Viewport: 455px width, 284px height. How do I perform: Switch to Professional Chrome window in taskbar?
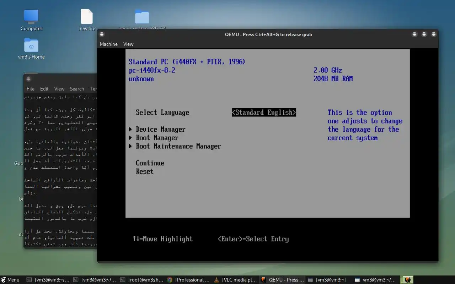189,280
